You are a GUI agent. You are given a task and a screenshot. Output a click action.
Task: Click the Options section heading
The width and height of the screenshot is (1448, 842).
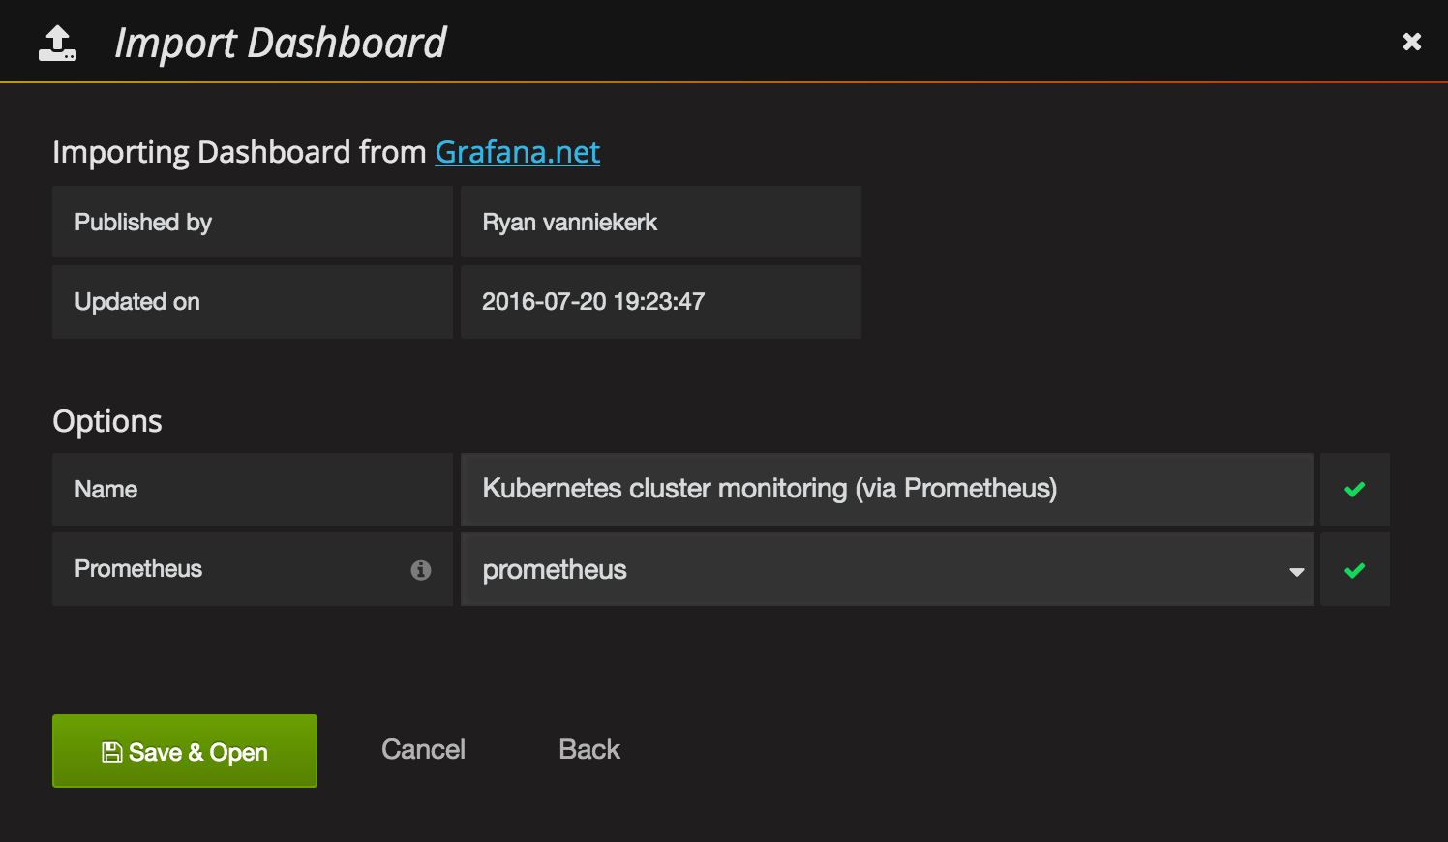[x=106, y=420]
